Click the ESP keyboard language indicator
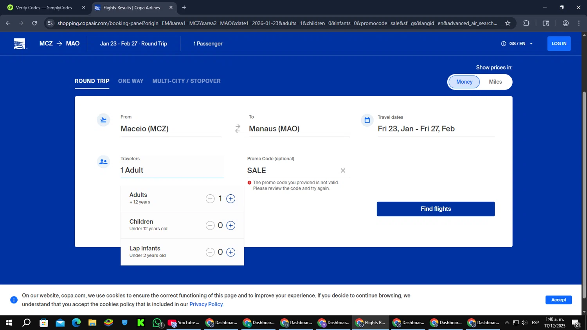This screenshot has height=330, width=587. pyautogui.click(x=535, y=323)
